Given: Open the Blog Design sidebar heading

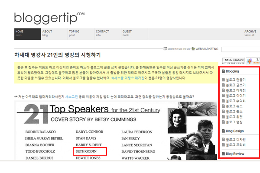Looking at the screenshot, I should 234,131.
